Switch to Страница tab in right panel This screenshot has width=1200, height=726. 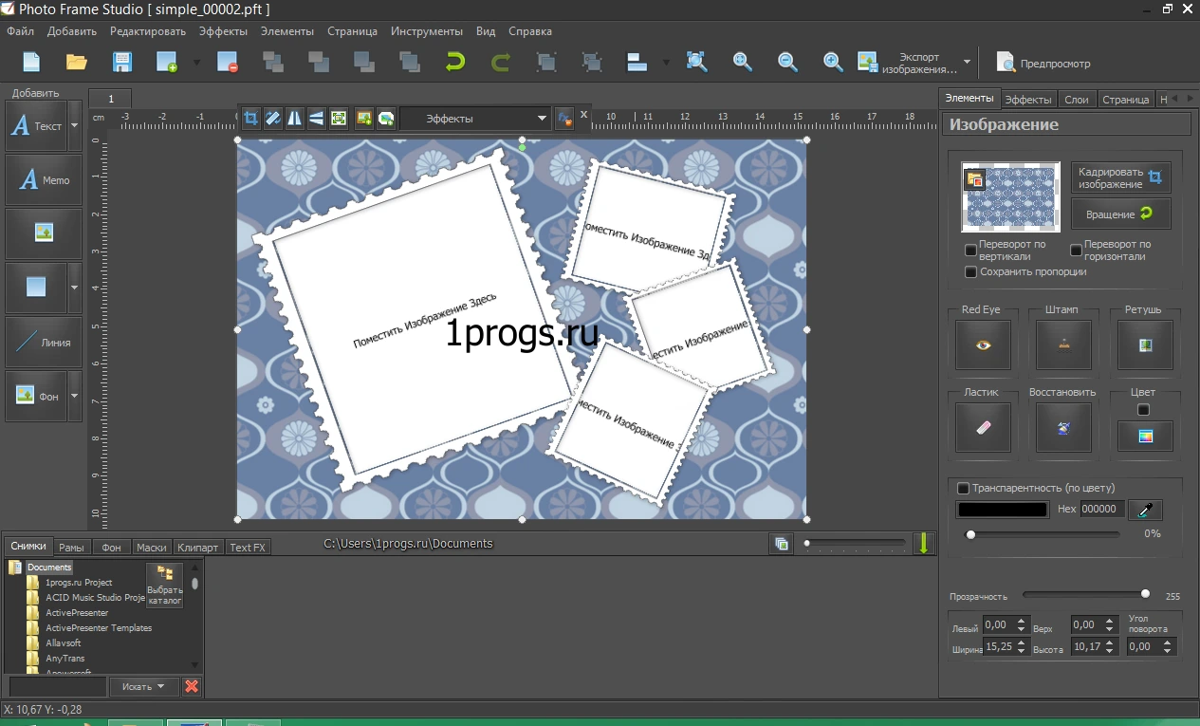point(1126,99)
